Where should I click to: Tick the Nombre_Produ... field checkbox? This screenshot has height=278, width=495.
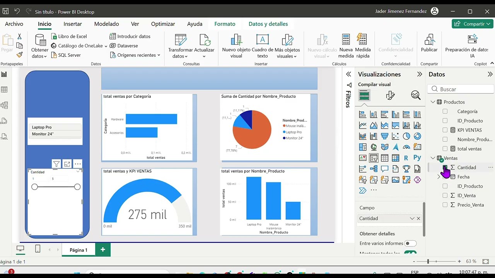click(445, 139)
